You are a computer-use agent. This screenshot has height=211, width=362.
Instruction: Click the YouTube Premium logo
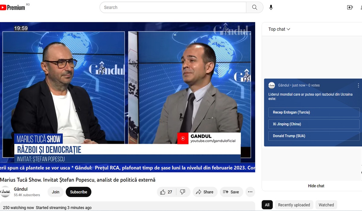coord(13,8)
